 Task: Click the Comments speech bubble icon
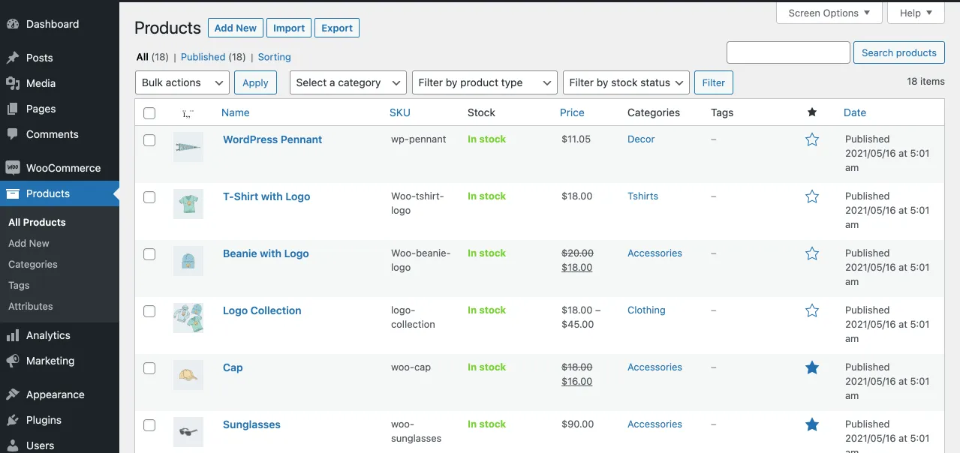click(12, 134)
